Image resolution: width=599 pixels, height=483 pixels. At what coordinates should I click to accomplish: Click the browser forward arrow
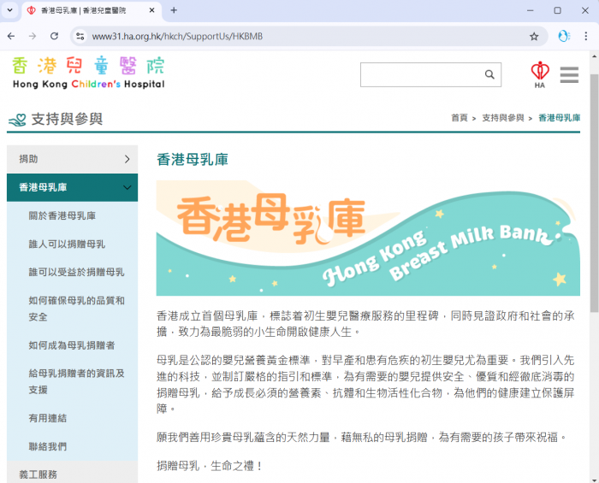pyautogui.click(x=33, y=36)
